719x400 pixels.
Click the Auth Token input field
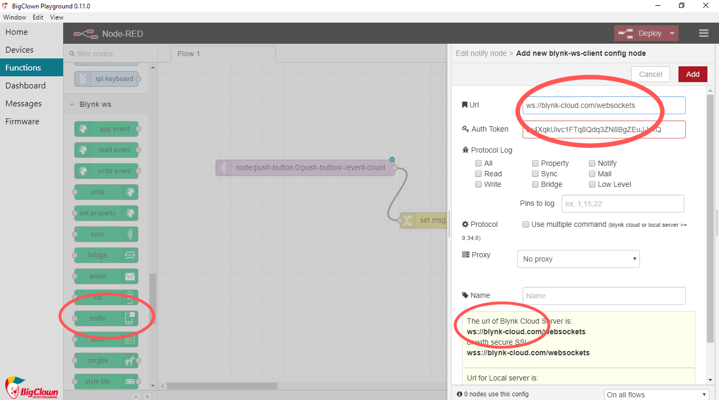click(x=604, y=129)
